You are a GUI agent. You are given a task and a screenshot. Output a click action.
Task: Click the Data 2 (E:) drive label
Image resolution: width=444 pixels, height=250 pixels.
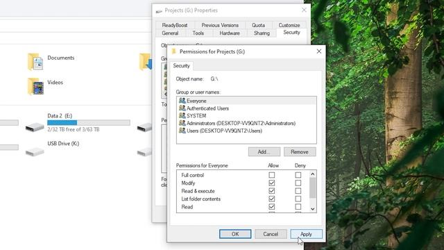pyautogui.click(x=60, y=116)
